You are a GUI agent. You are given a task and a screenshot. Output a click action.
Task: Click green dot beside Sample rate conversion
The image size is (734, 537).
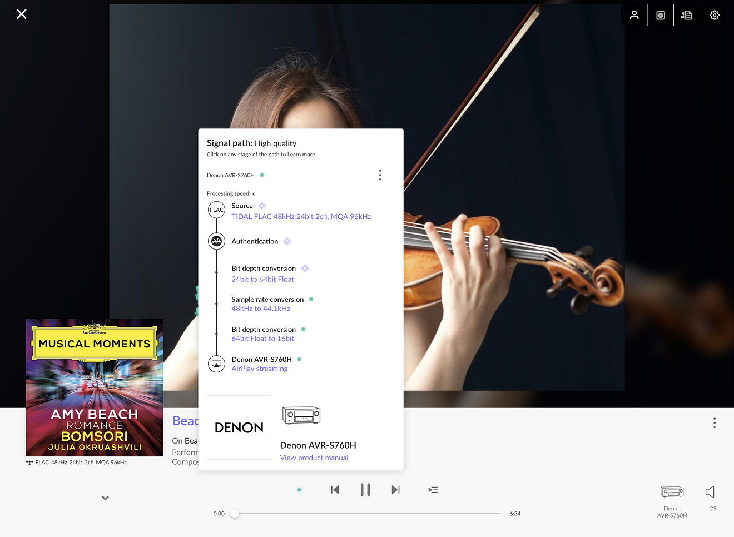(x=311, y=299)
